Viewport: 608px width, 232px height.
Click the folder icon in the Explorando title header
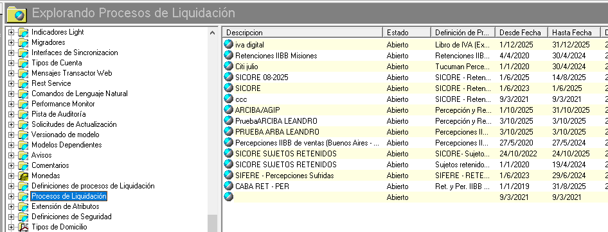tap(17, 14)
